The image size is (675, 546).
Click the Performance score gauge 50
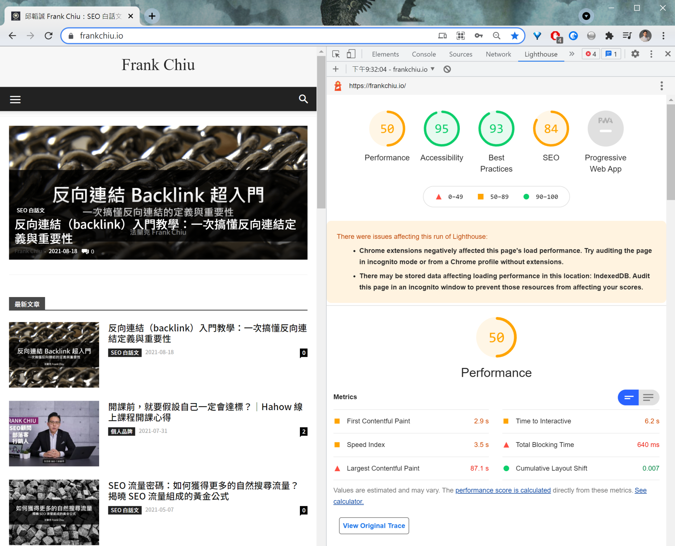click(x=387, y=129)
